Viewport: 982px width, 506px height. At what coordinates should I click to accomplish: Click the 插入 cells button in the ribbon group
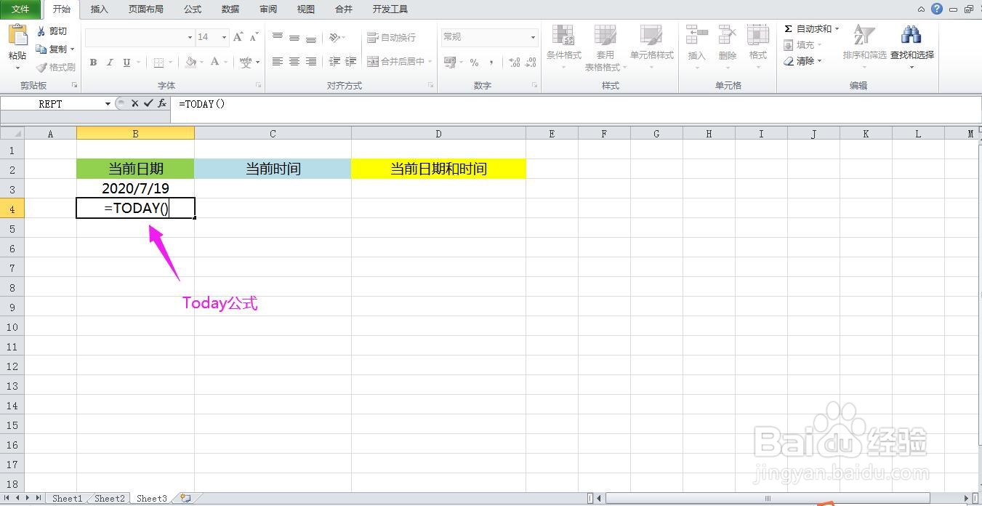point(696,48)
